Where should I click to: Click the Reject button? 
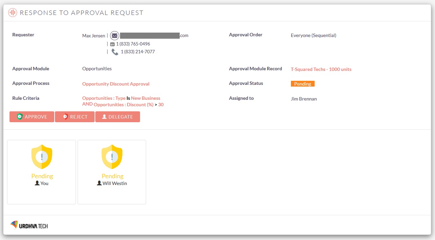75,117
